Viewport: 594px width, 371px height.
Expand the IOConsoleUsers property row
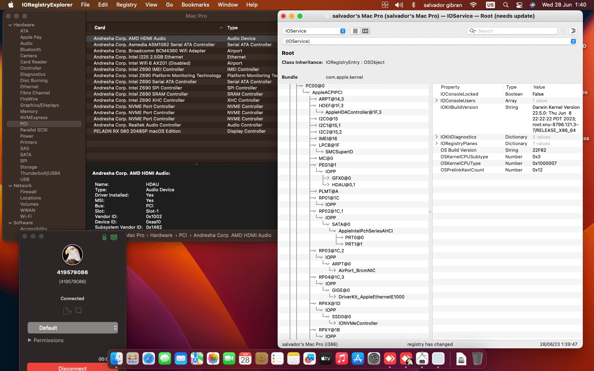[x=436, y=101]
